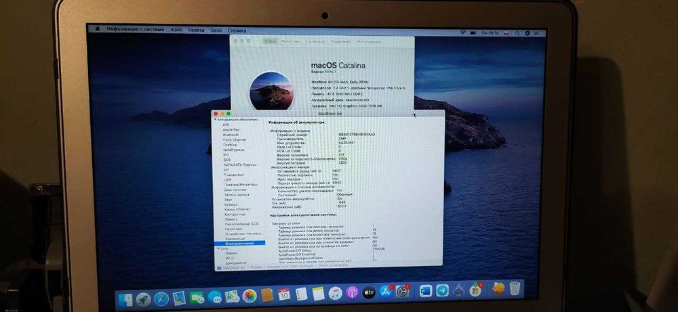Select highlighted Электропитание sidebar item
Image resolution: width=678 pixels, height=312 pixels.
point(239,244)
